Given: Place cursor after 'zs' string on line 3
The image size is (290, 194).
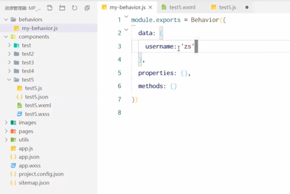Looking at the screenshot, I should pyautogui.click(x=194, y=46).
